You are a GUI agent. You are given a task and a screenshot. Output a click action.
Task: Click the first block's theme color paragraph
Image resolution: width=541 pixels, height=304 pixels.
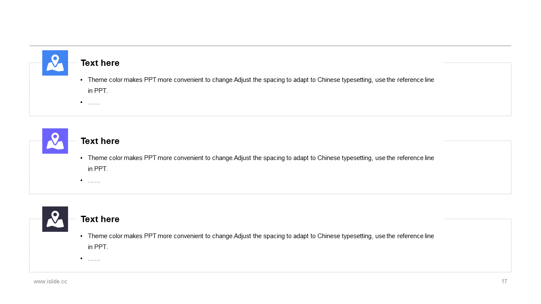click(x=261, y=85)
